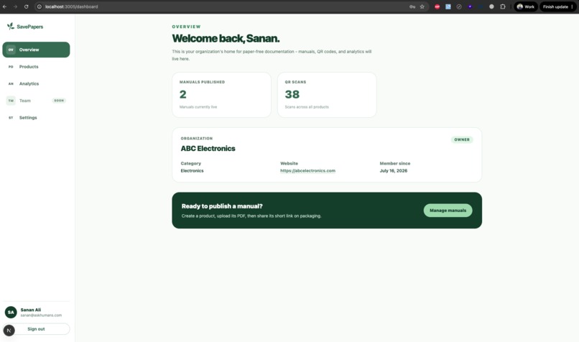This screenshot has width=579, height=342.
Task: Click the Ready to publish a manual heading
Action: pos(222,206)
